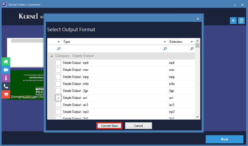Click the format list scrollbar up arrow
The image size is (248, 146).
click(197, 41)
